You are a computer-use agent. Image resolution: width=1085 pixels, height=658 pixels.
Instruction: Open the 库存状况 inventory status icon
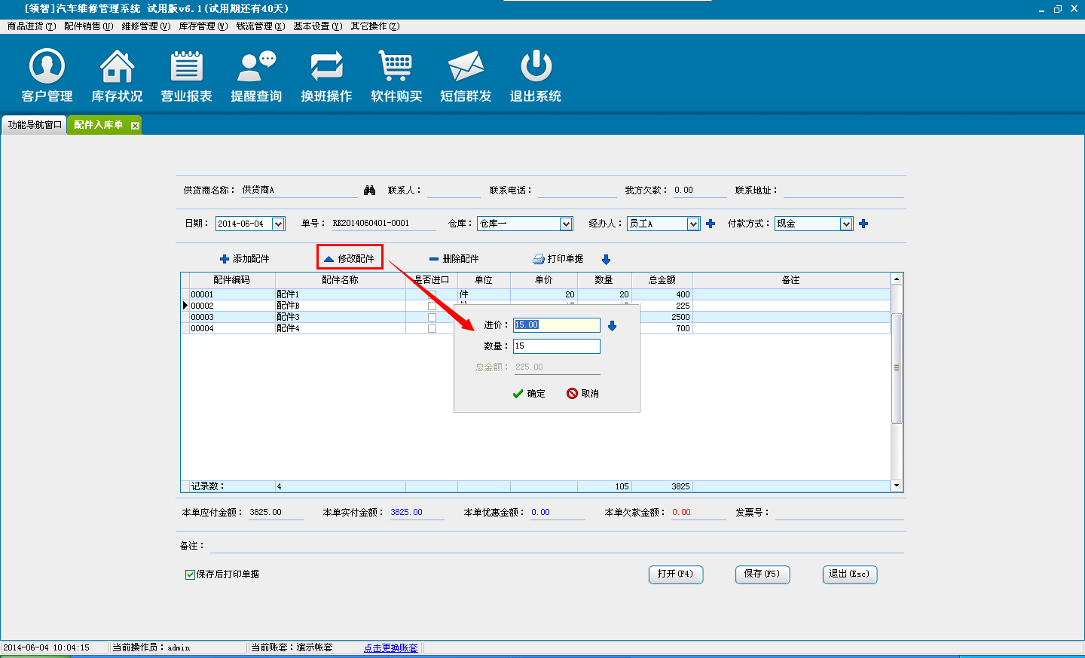pyautogui.click(x=117, y=67)
